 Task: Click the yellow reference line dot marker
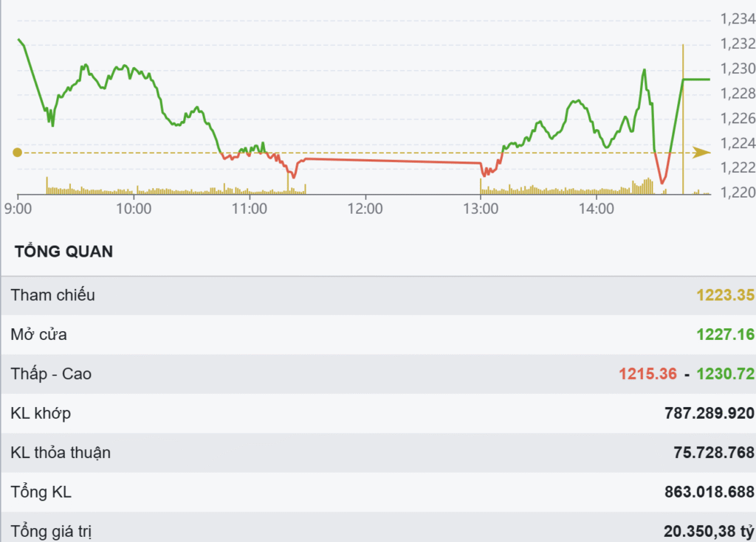pyautogui.click(x=18, y=153)
